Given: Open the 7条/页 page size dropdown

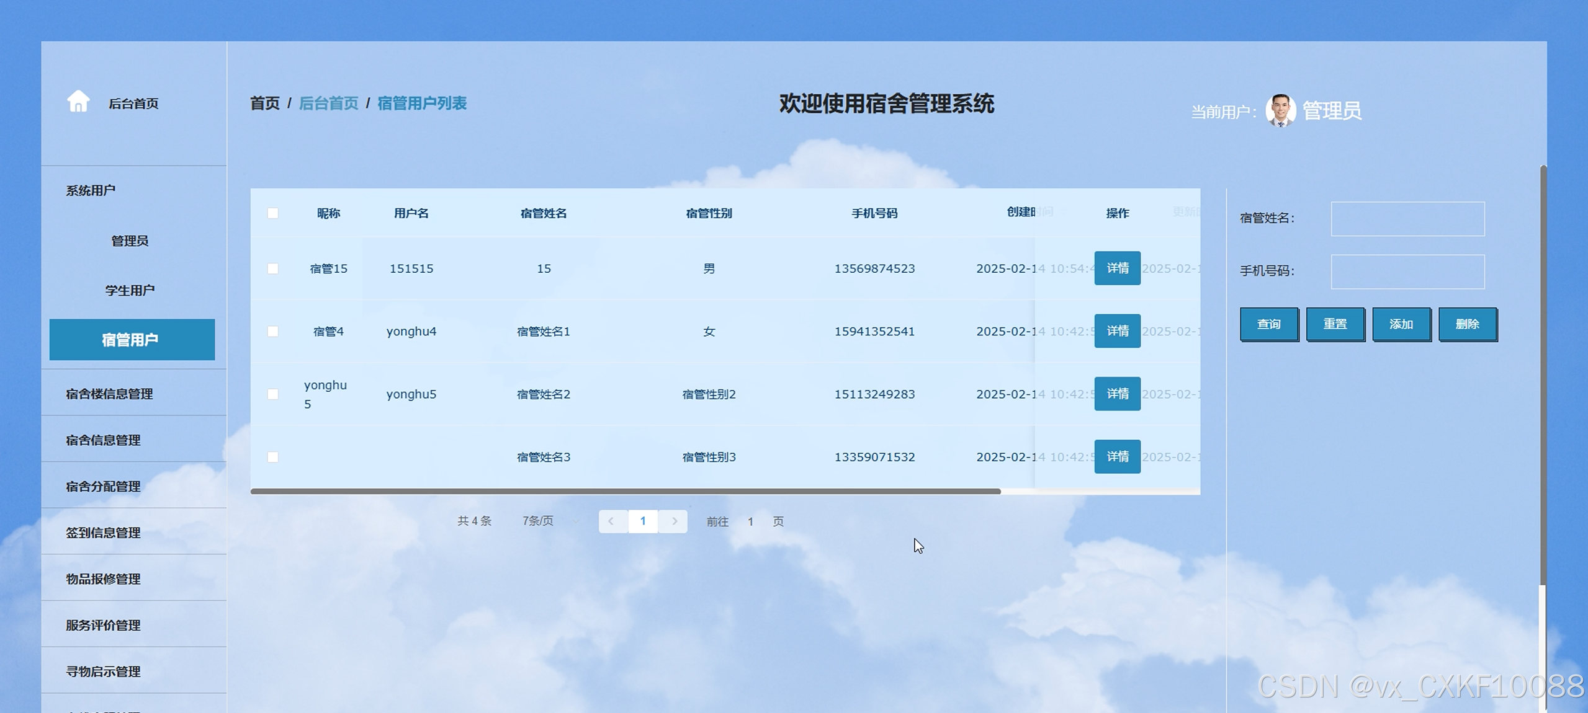Looking at the screenshot, I should 549,521.
